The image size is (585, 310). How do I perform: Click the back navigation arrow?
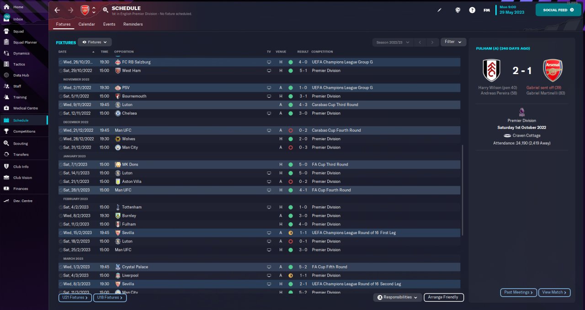57,10
